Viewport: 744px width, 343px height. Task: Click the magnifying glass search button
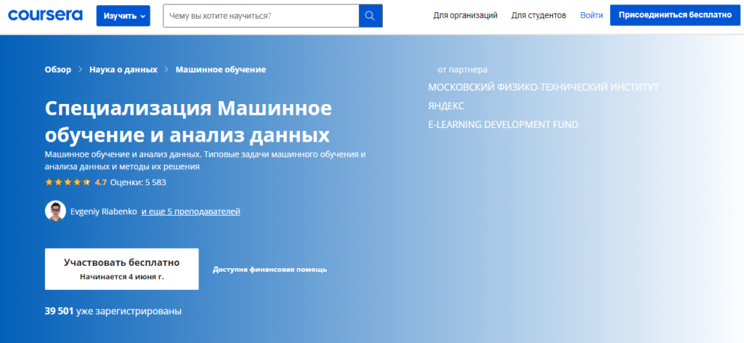point(370,15)
